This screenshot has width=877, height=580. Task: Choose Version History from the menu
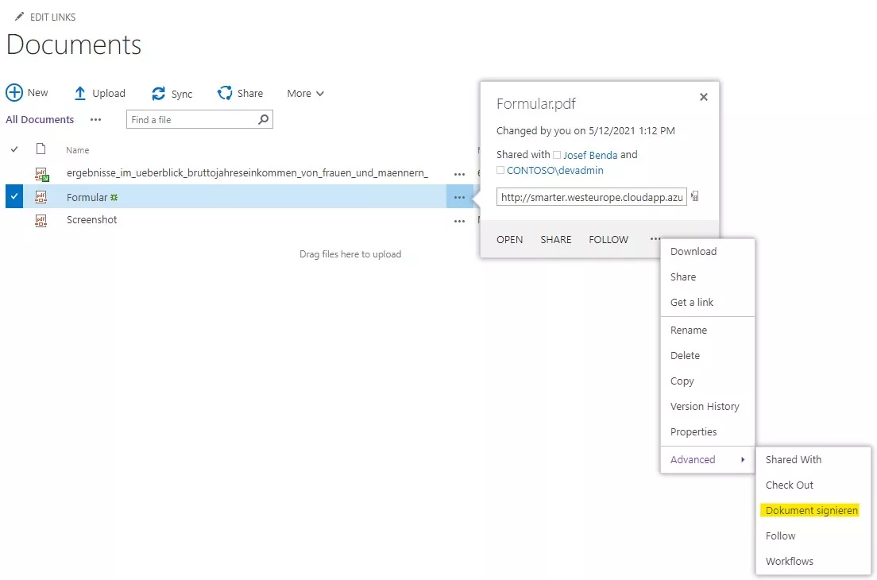tap(705, 406)
